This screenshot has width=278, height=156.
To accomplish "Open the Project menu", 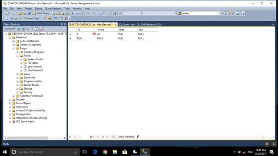I will coord(28,9).
